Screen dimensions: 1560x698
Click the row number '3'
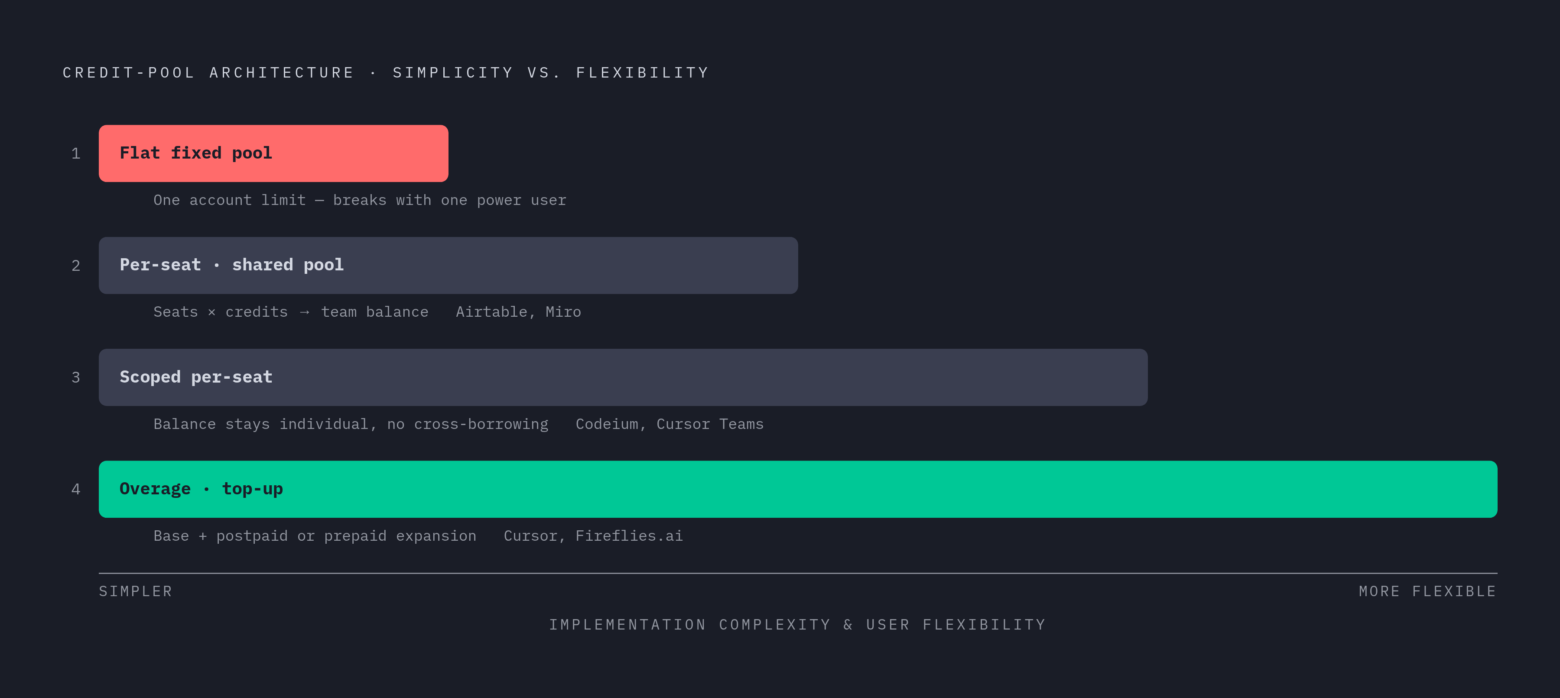(x=76, y=378)
